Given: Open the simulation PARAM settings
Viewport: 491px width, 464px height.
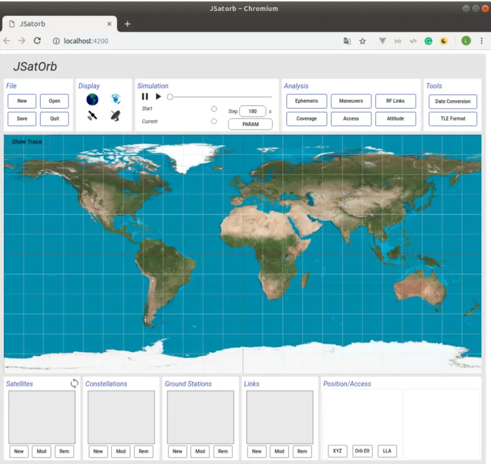Looking at the screenshot, I should (250, 124).
